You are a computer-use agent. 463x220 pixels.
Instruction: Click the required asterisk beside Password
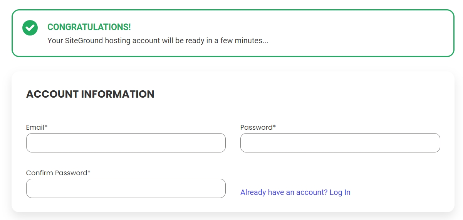pyautogui.click(x=274, y=127)
